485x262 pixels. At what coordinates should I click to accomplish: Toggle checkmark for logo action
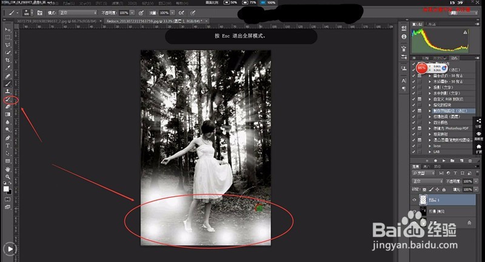point(413,146)
